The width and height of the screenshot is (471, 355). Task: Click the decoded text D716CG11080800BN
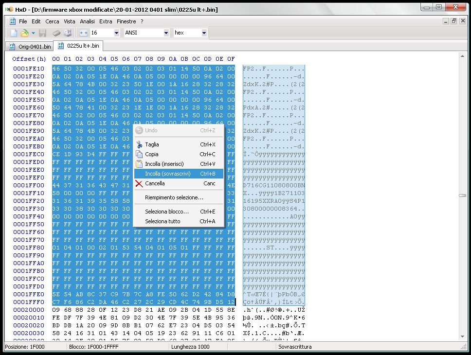click(x=273, y=185)
